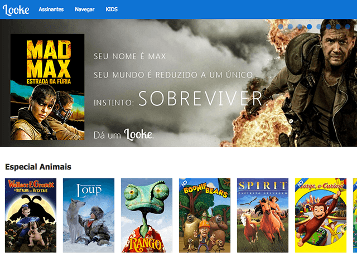Click the 'SEU NOME É MAX' banner text

click(130, 56)
